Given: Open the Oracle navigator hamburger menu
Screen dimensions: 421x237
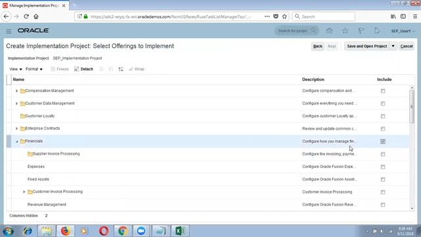Looking at the screenshot, I should pyautogui.click(x=9, y=31).
